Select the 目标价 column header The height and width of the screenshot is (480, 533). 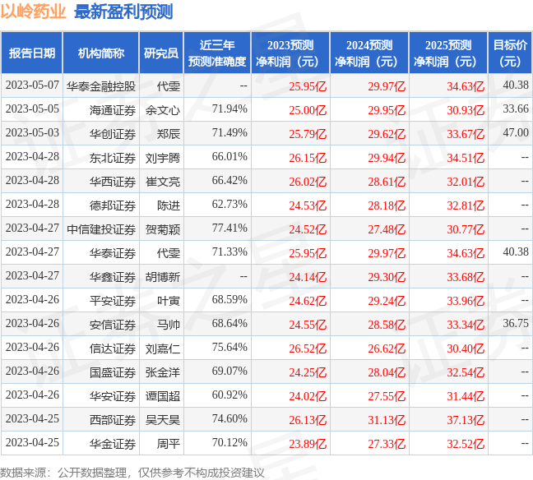[x=510, y=53]
